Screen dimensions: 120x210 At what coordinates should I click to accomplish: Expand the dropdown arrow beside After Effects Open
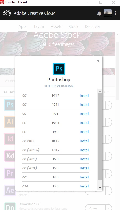[x=109, y=191]
